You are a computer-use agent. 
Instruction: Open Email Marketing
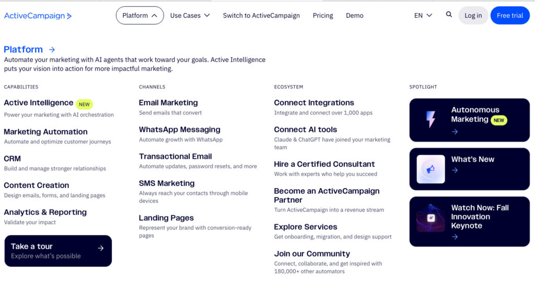tap(168, 102)
